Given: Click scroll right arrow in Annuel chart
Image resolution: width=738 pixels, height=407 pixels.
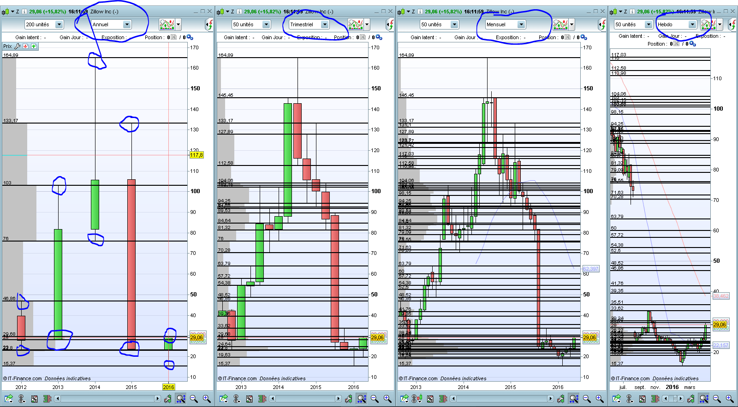Looking at the screenshot, I should click(x=157, y=399).
